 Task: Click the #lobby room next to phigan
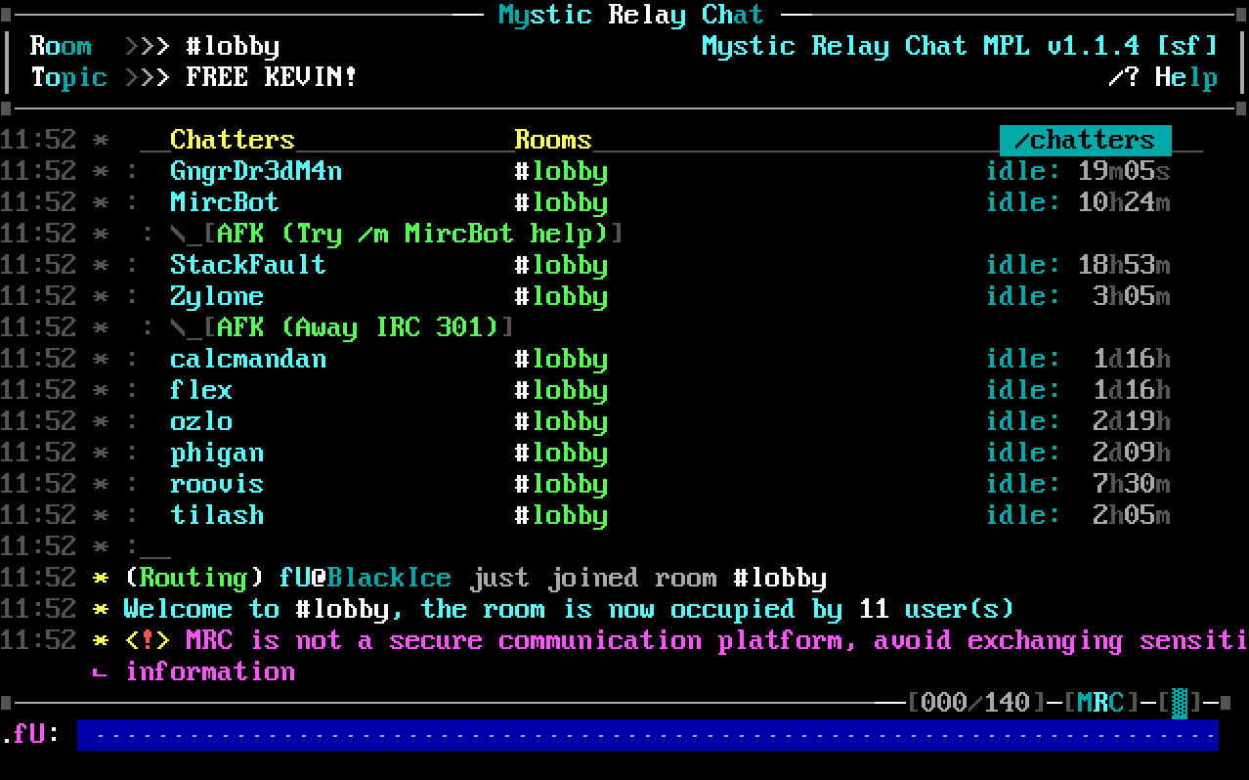point(561,453)
